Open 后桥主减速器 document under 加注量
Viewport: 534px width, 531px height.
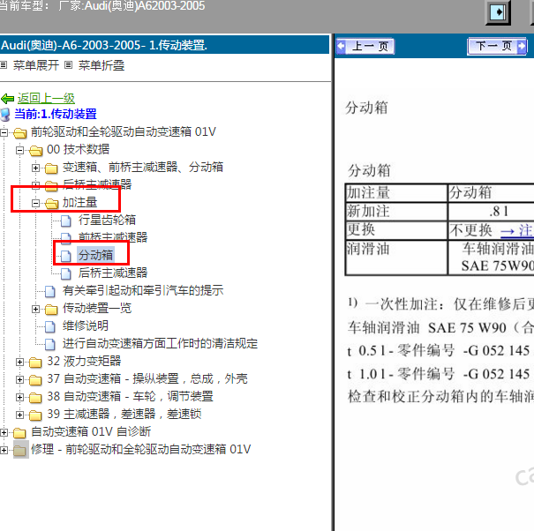pyautogui.click(x=113, y=273)
